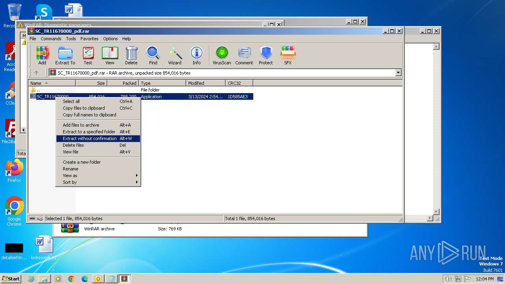This screenshot has width=505, height=284.
Task: Click the Comment toolbar icon
Action: [x=244, y=56]
